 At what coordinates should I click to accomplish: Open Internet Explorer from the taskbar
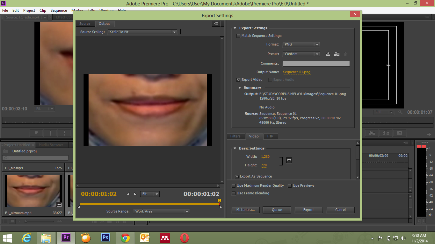pyautogui.click(x=27, y=238)
